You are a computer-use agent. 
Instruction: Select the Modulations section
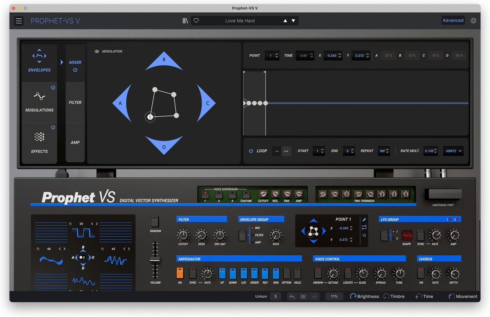tap(39, 101)
